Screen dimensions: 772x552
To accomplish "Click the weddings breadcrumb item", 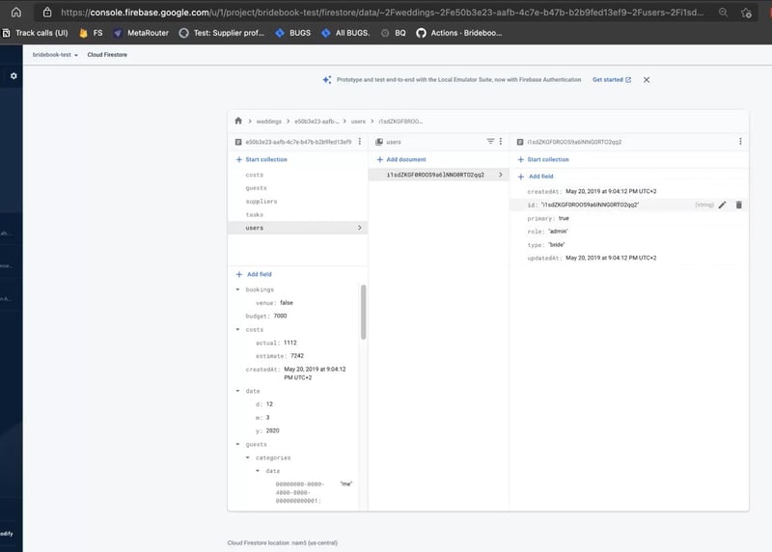I will (268, 122).
